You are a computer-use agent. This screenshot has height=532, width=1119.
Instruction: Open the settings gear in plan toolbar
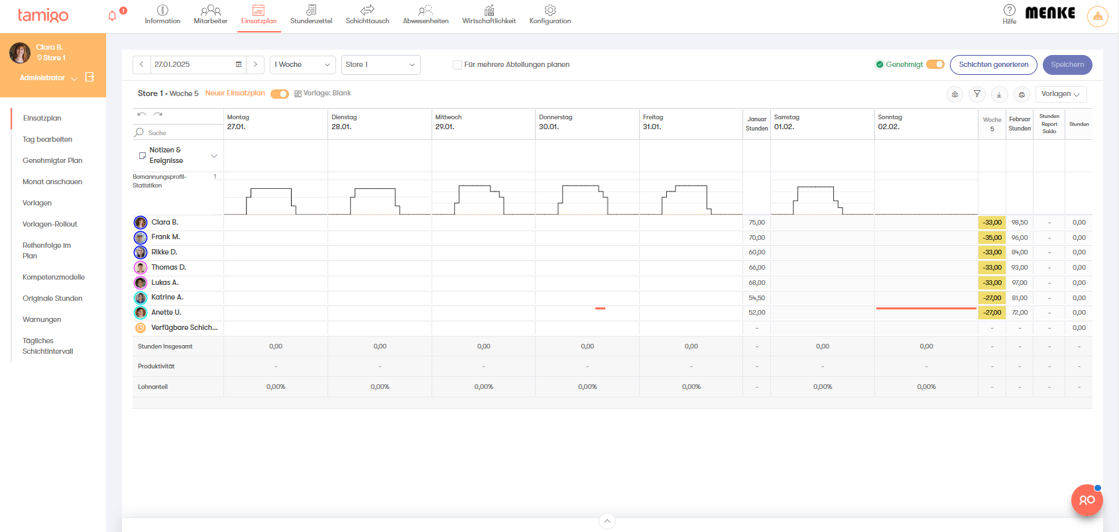point(955,95)
